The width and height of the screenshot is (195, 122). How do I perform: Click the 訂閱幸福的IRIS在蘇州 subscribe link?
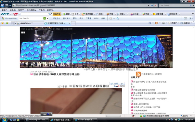pos(151,74)
